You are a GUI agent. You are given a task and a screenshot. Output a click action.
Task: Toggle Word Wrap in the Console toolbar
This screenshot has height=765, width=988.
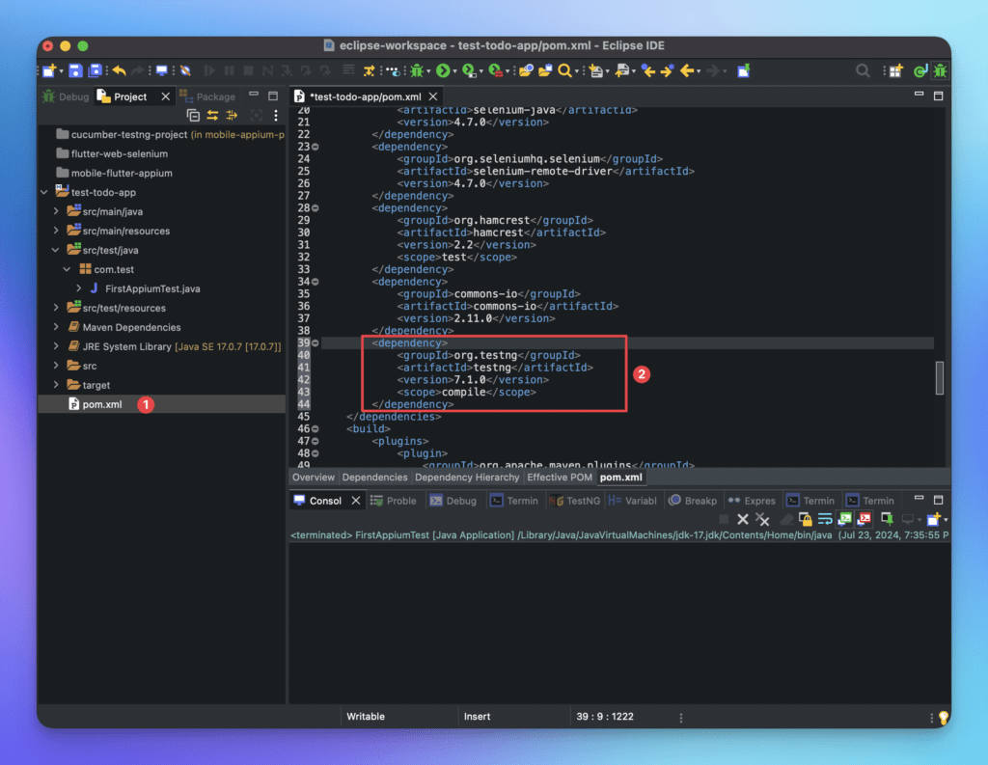pos(825,519)
